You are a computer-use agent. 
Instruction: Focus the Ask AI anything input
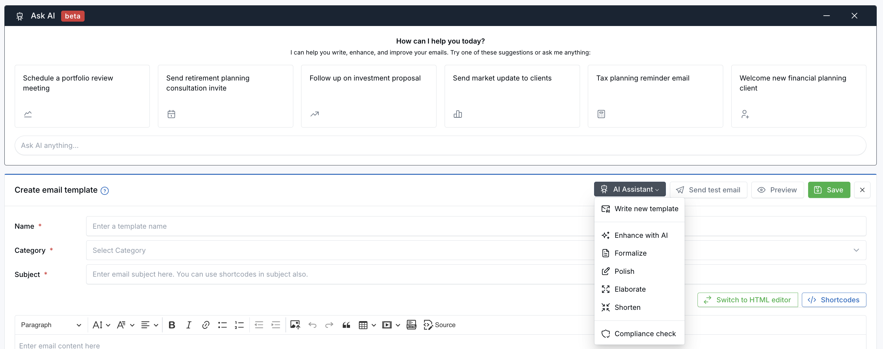[440, 145]
